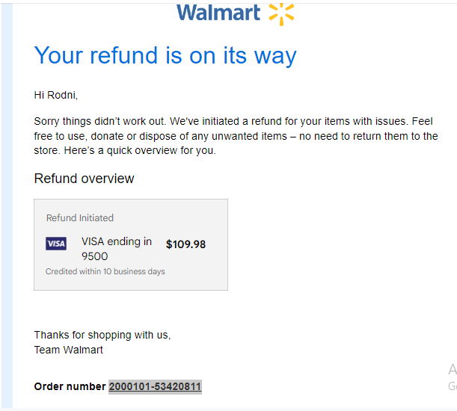Click the Walmart wordmark logo
This screenshot has height=411, width=457.
tap(218, 13)
